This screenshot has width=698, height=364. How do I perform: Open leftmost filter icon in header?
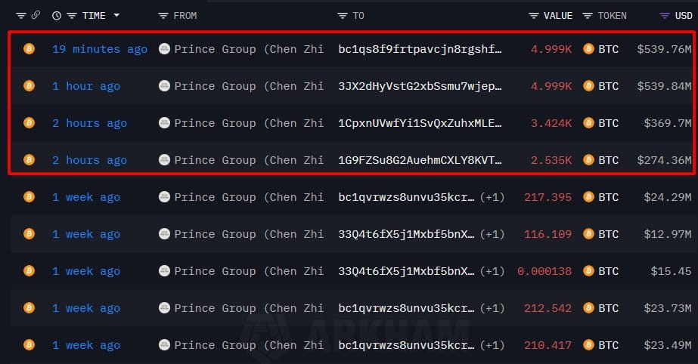[x=21, y=16]
